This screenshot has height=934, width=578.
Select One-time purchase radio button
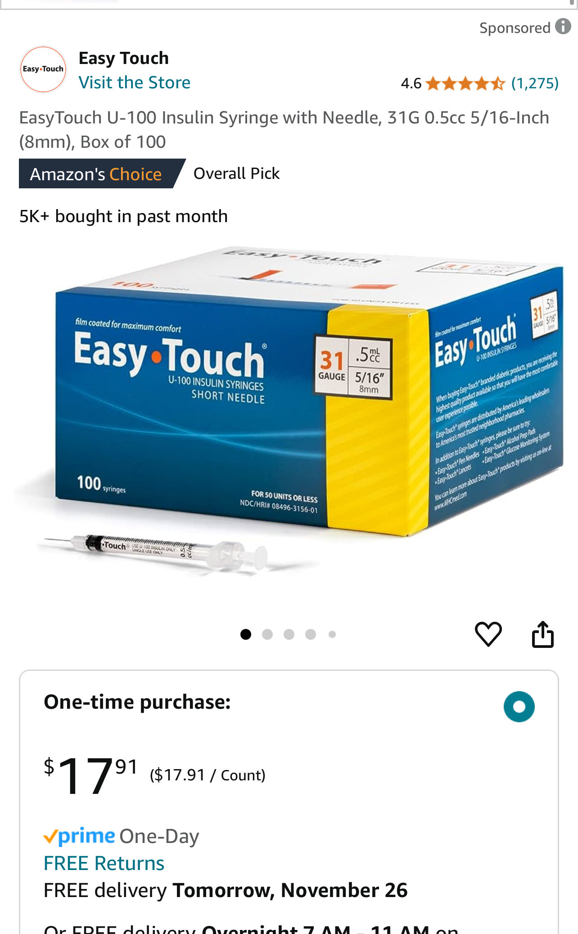(x=519, y=706)
